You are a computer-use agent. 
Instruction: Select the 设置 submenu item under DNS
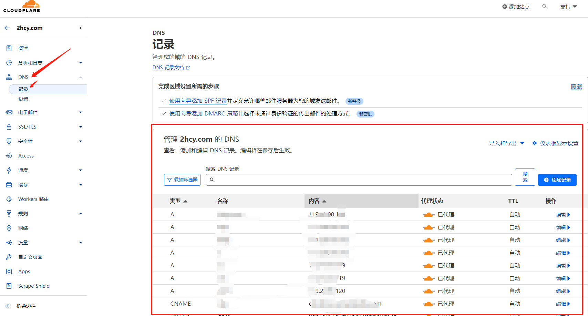click(x=23, y=99)
